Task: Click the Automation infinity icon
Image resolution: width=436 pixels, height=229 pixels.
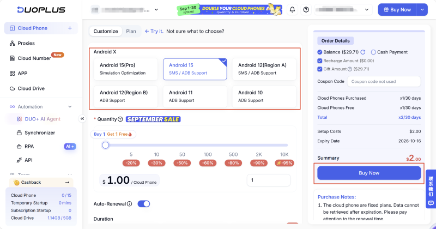Action: coord(12,106)
